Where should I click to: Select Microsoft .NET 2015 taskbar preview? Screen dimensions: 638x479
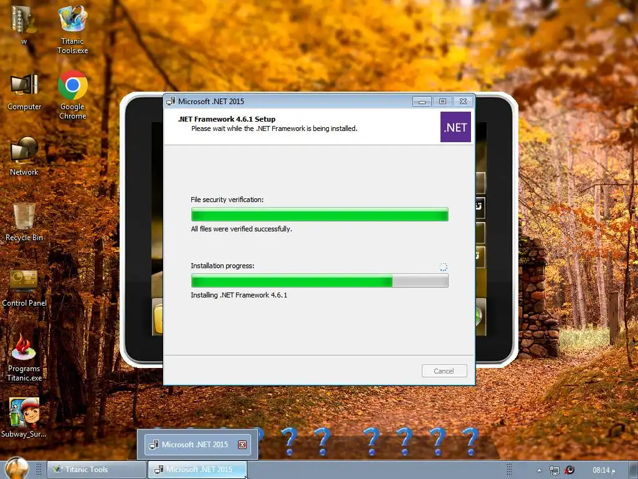(198, 444)
